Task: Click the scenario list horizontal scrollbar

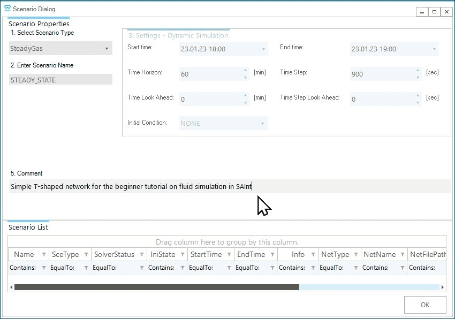Action: tap(156, 287)
